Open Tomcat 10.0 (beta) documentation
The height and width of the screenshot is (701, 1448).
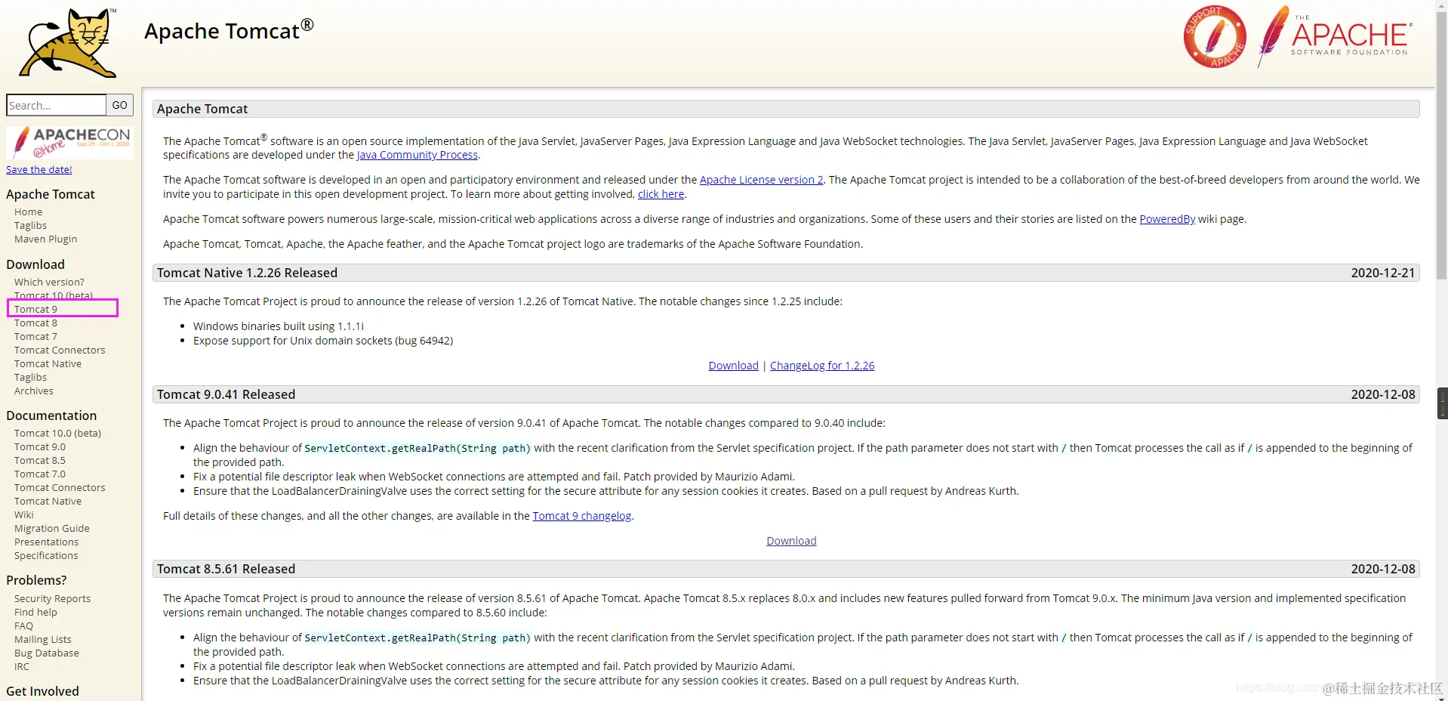[x=57, y=434]
